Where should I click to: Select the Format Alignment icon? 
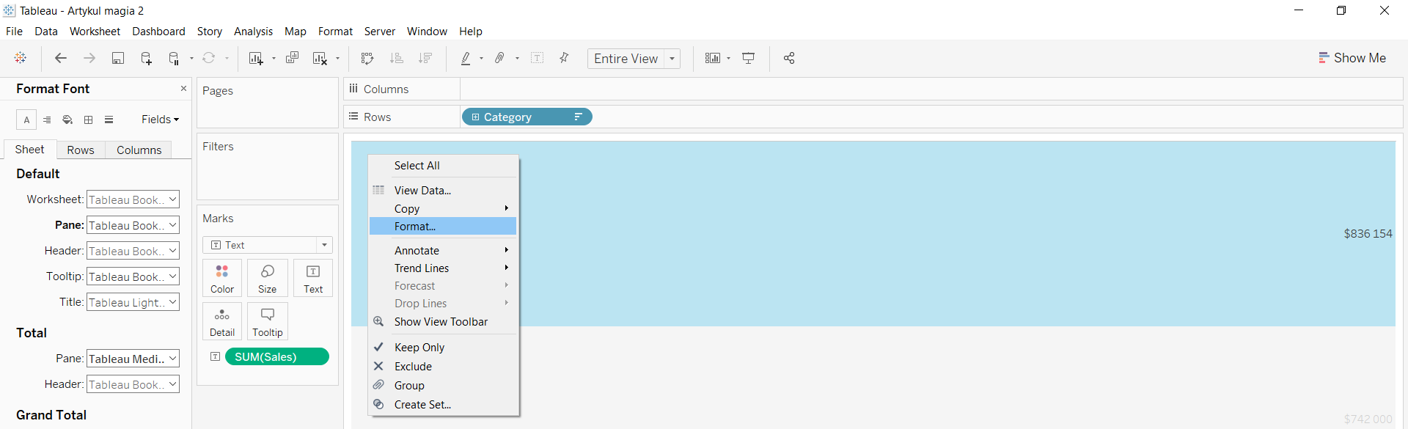coord(47,120)
